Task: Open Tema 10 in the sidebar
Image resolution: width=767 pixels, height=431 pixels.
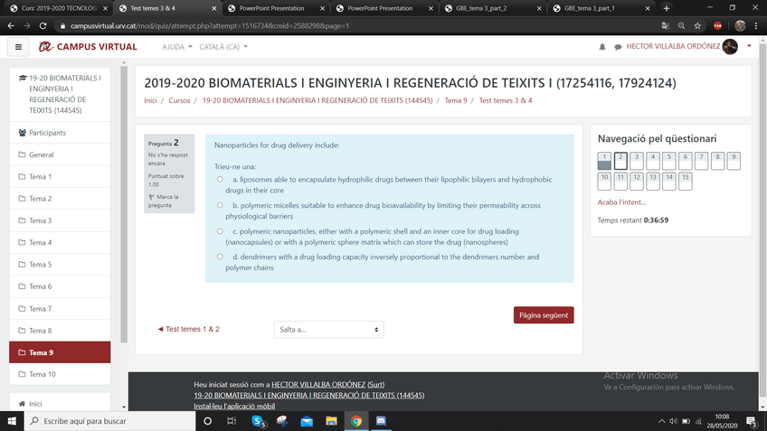Action: 42,374
